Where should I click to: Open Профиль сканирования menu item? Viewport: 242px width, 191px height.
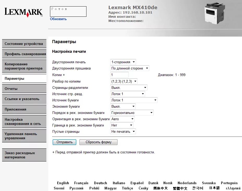coord(24,54)
